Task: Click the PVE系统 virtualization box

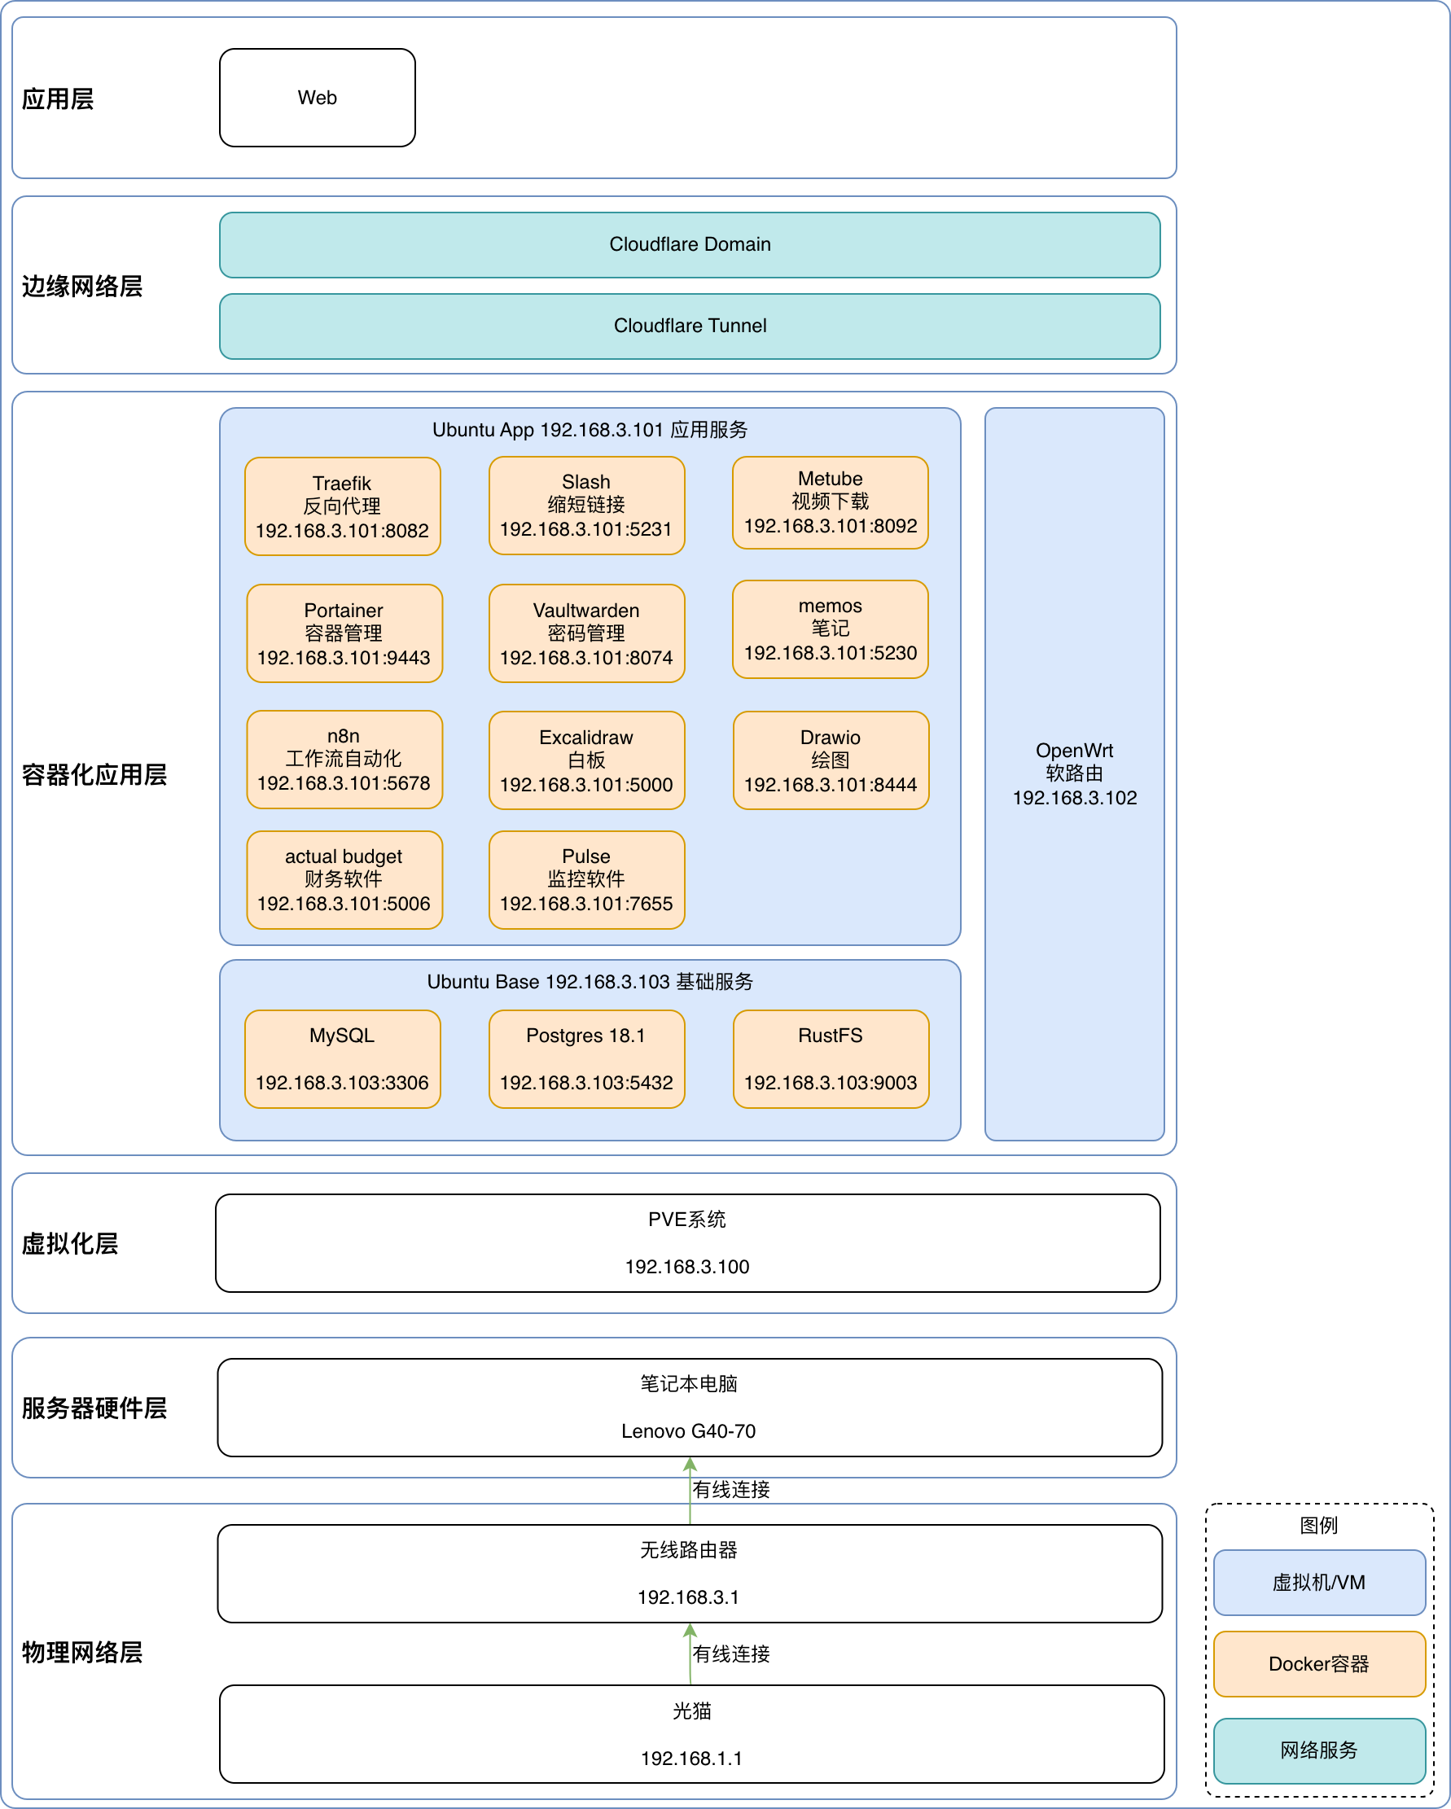Action: [x=687, y=1242]
